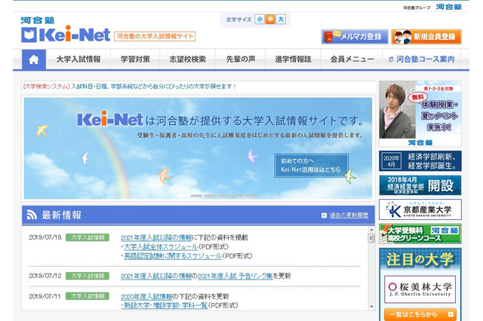Open 2021年度入試以降の情報 link dated 07/18
Viewport: 483px width, 321px height.
pyautogui.click(x=156, y=237)
